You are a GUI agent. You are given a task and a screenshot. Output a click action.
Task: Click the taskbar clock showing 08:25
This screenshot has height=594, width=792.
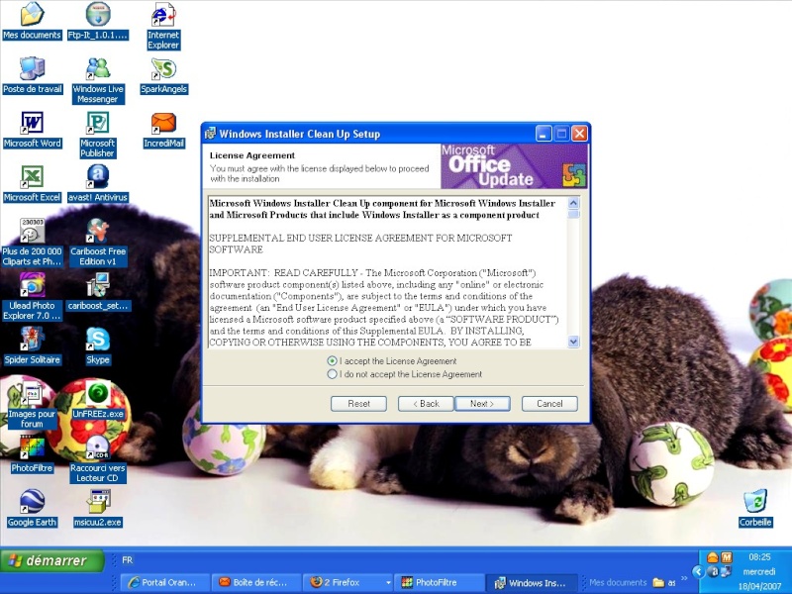759,557
